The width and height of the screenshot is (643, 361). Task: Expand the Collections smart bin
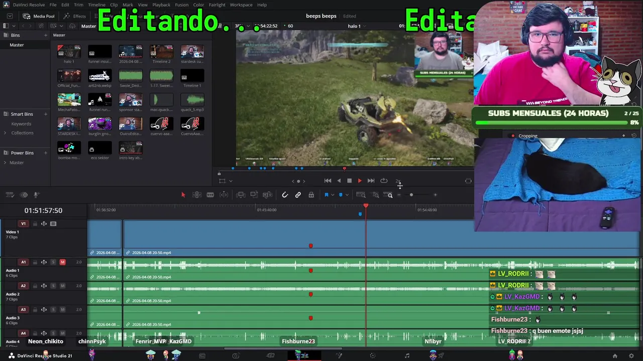(x=5, y=133)
